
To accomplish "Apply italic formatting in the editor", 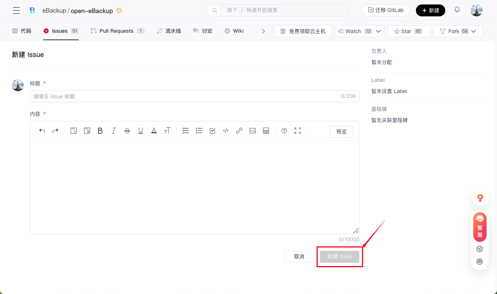I will pos(114,131).
